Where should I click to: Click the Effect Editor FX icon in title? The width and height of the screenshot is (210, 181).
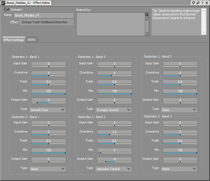(x=3, y=3)
